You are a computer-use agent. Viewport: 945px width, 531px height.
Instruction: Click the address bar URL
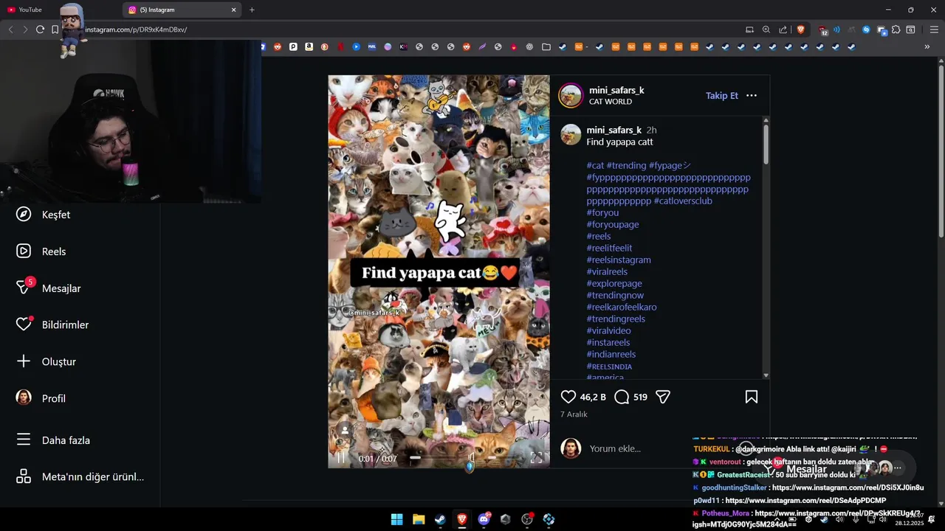click(136, 29)
